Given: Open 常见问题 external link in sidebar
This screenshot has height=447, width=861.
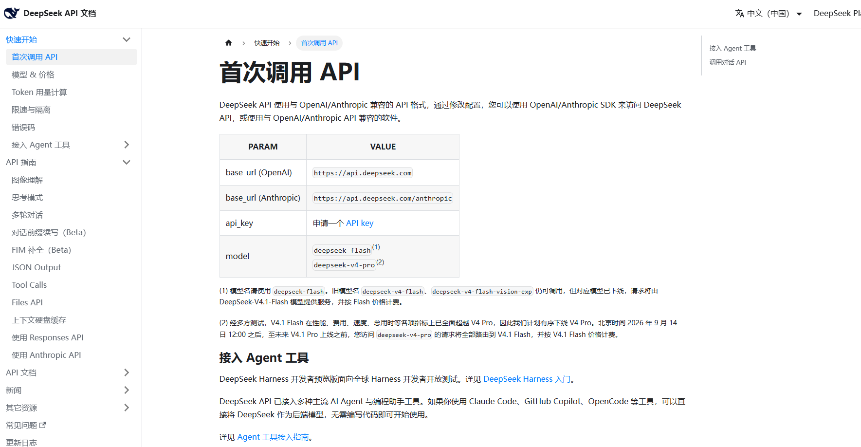Looking at the screenshot, I should [26, 425].
